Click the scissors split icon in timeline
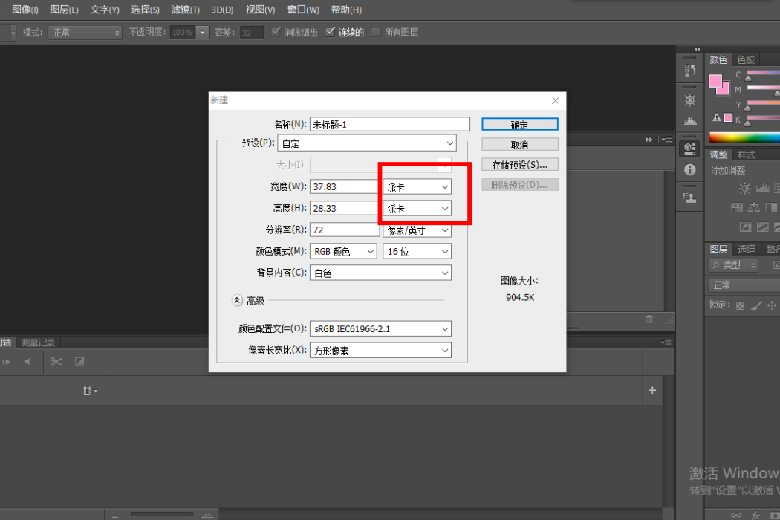The width and height of the screenshot is (780, 520). (x=56, y=362)
